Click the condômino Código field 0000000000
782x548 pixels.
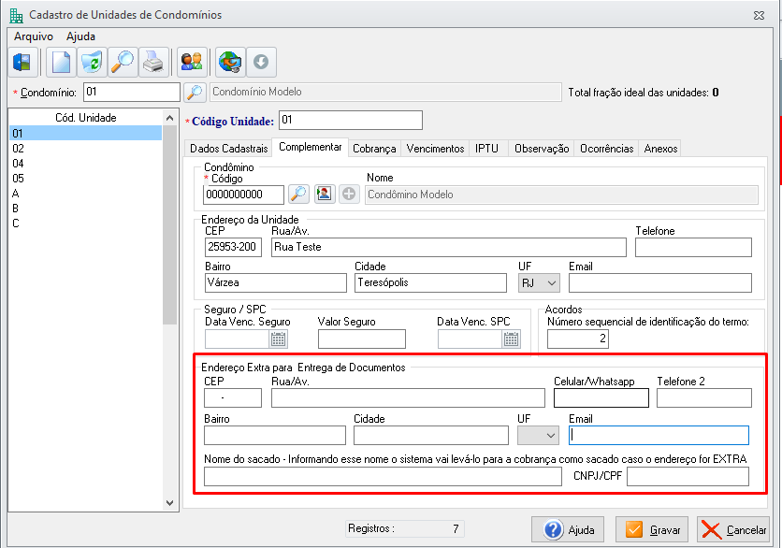tap(243, 195)
